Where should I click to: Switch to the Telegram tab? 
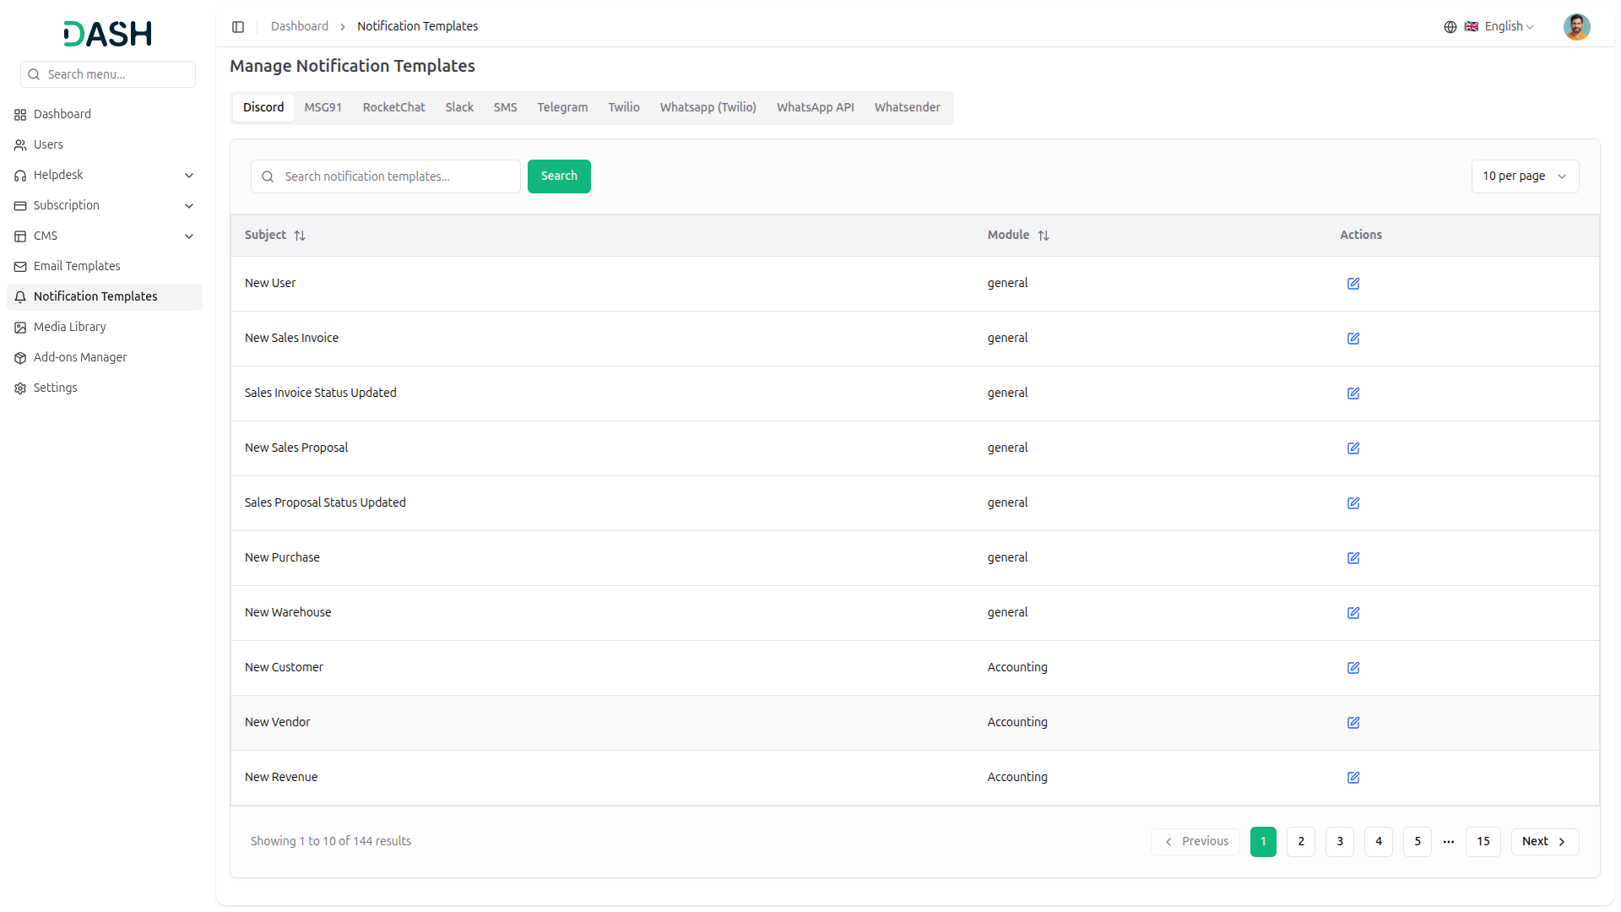coord(562,107)
